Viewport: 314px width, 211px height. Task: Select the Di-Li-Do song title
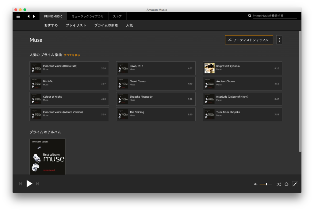[48, 81]
